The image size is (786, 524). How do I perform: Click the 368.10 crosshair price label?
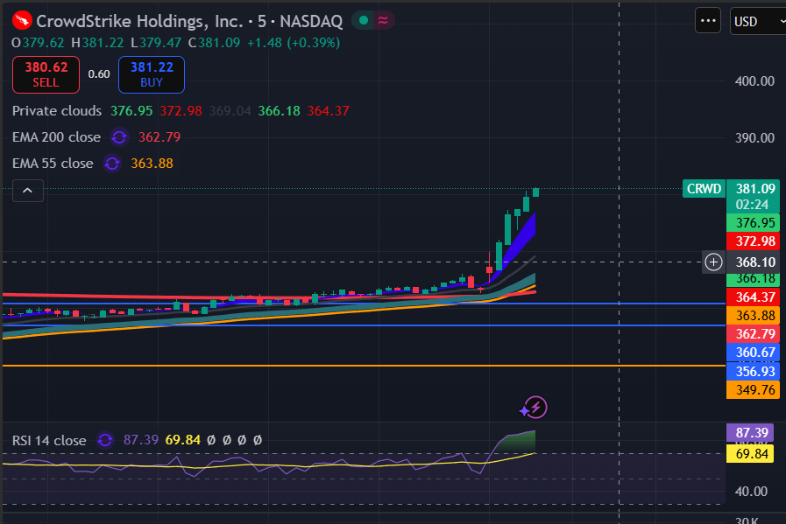[755, 262]
